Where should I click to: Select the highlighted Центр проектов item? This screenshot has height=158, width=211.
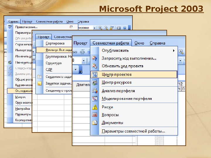click(x=134, y=74)
